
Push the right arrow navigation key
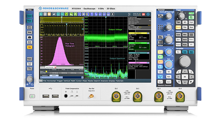[x=191, y=77]
